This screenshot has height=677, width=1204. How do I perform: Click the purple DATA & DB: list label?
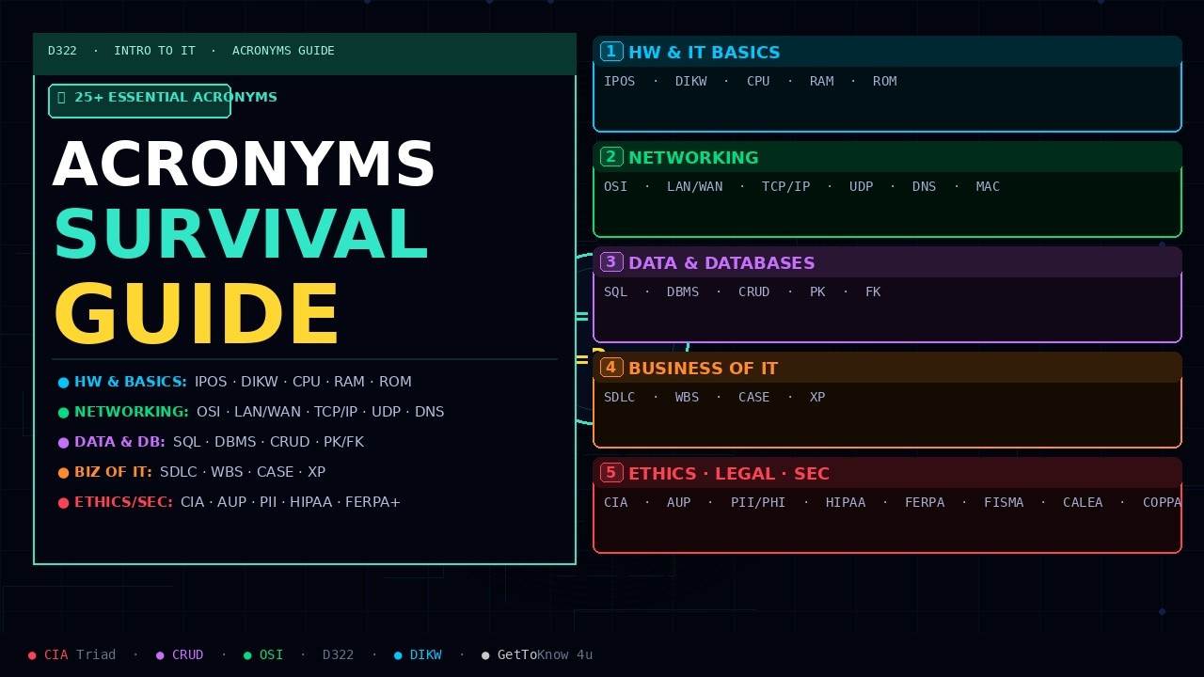coord(119,442)
